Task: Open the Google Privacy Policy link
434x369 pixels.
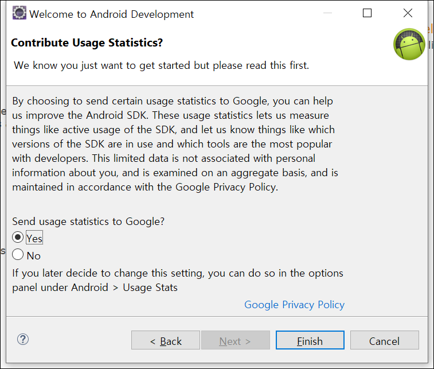Action: [294, 305]
